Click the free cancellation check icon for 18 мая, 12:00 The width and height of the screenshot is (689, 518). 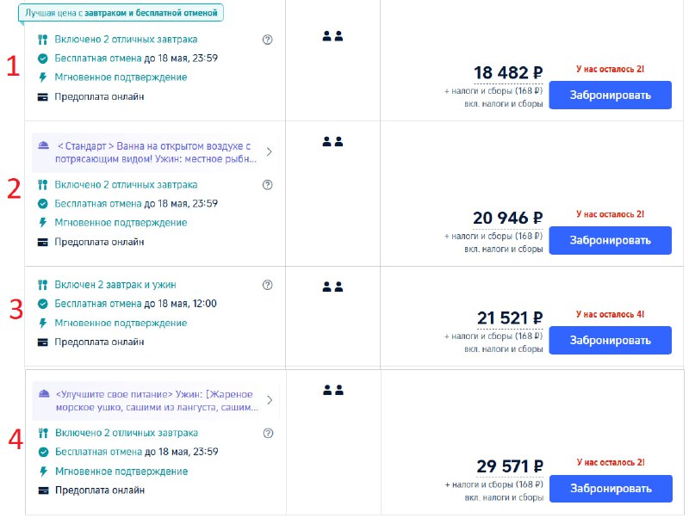[x=42, y=304]
